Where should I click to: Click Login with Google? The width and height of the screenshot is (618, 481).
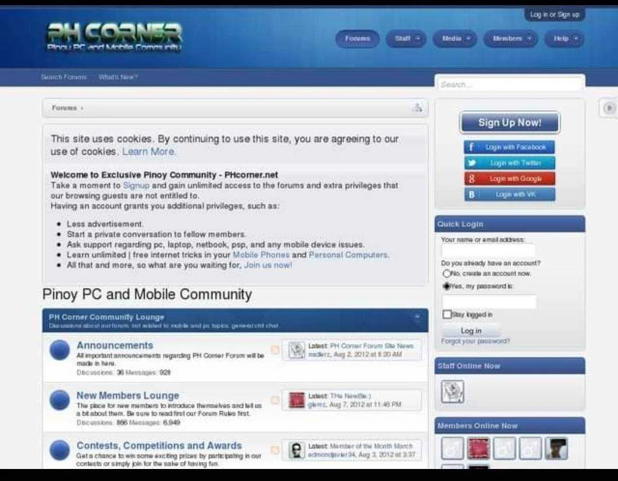click(x=509, y=179)
